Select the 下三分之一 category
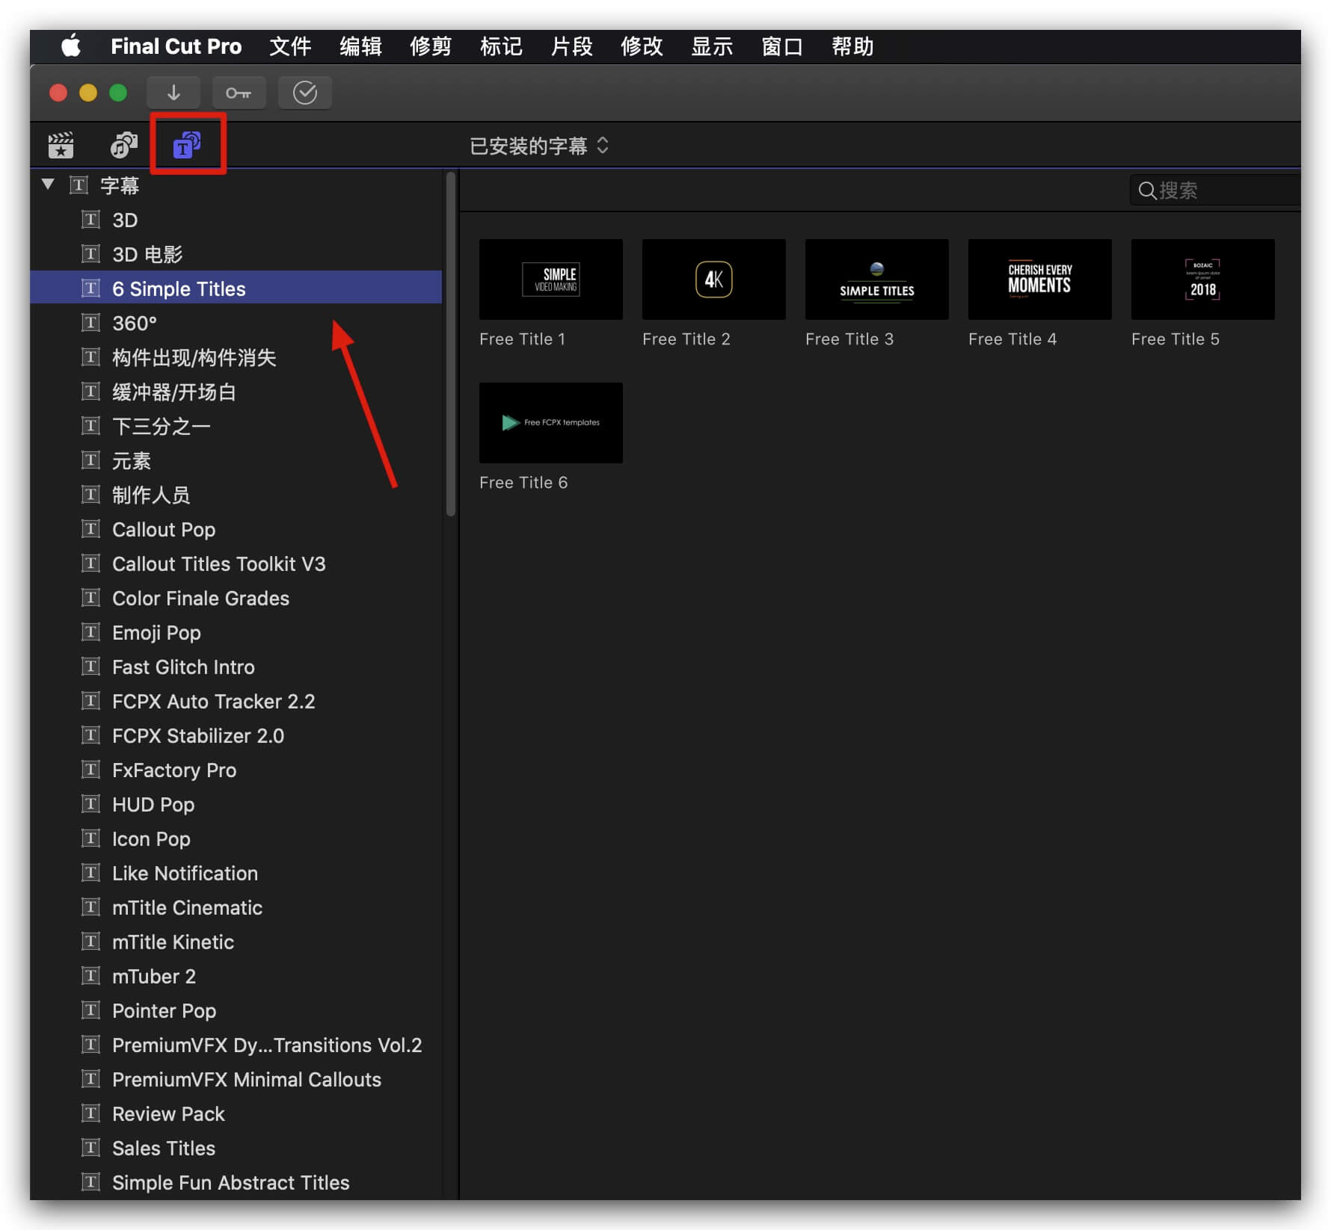1331x1230 pixels. tap(237, 426)
